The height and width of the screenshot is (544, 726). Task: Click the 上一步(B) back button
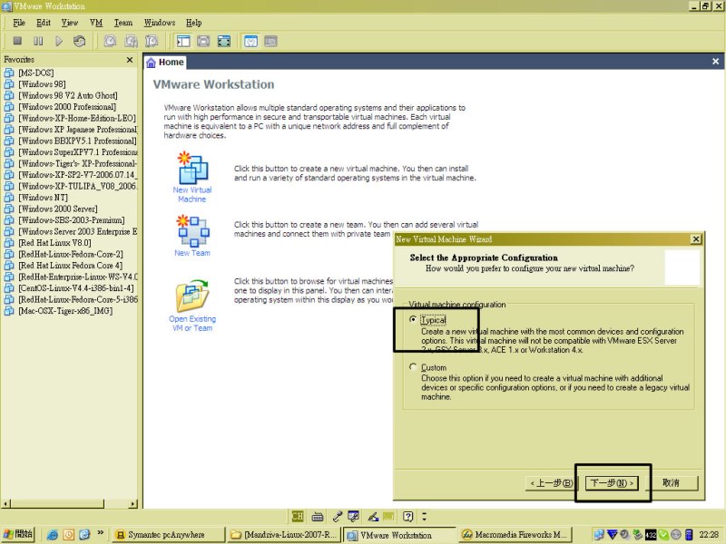coord(551,483)
